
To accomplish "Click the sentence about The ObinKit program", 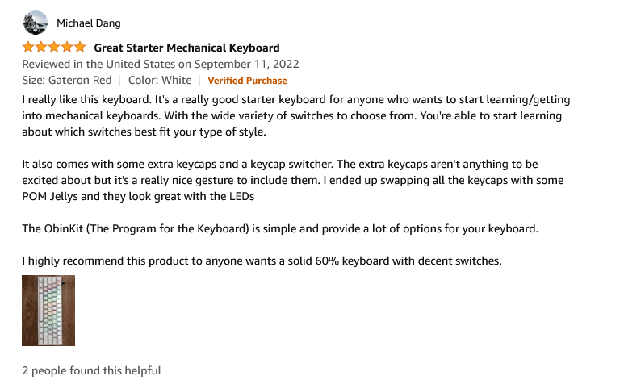I will pos(280,229).
